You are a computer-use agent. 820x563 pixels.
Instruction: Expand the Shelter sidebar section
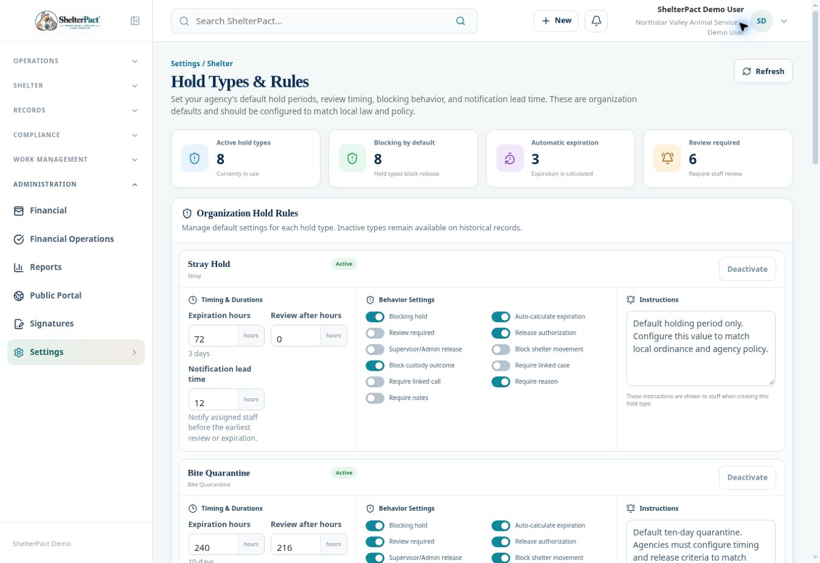76,86
